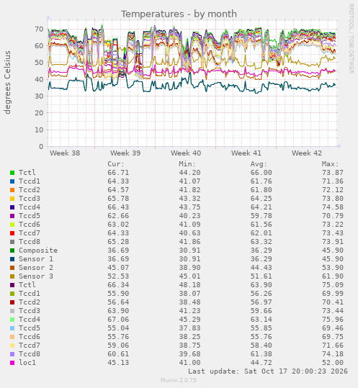Click the min value 37.83

(x=189, y=328)
